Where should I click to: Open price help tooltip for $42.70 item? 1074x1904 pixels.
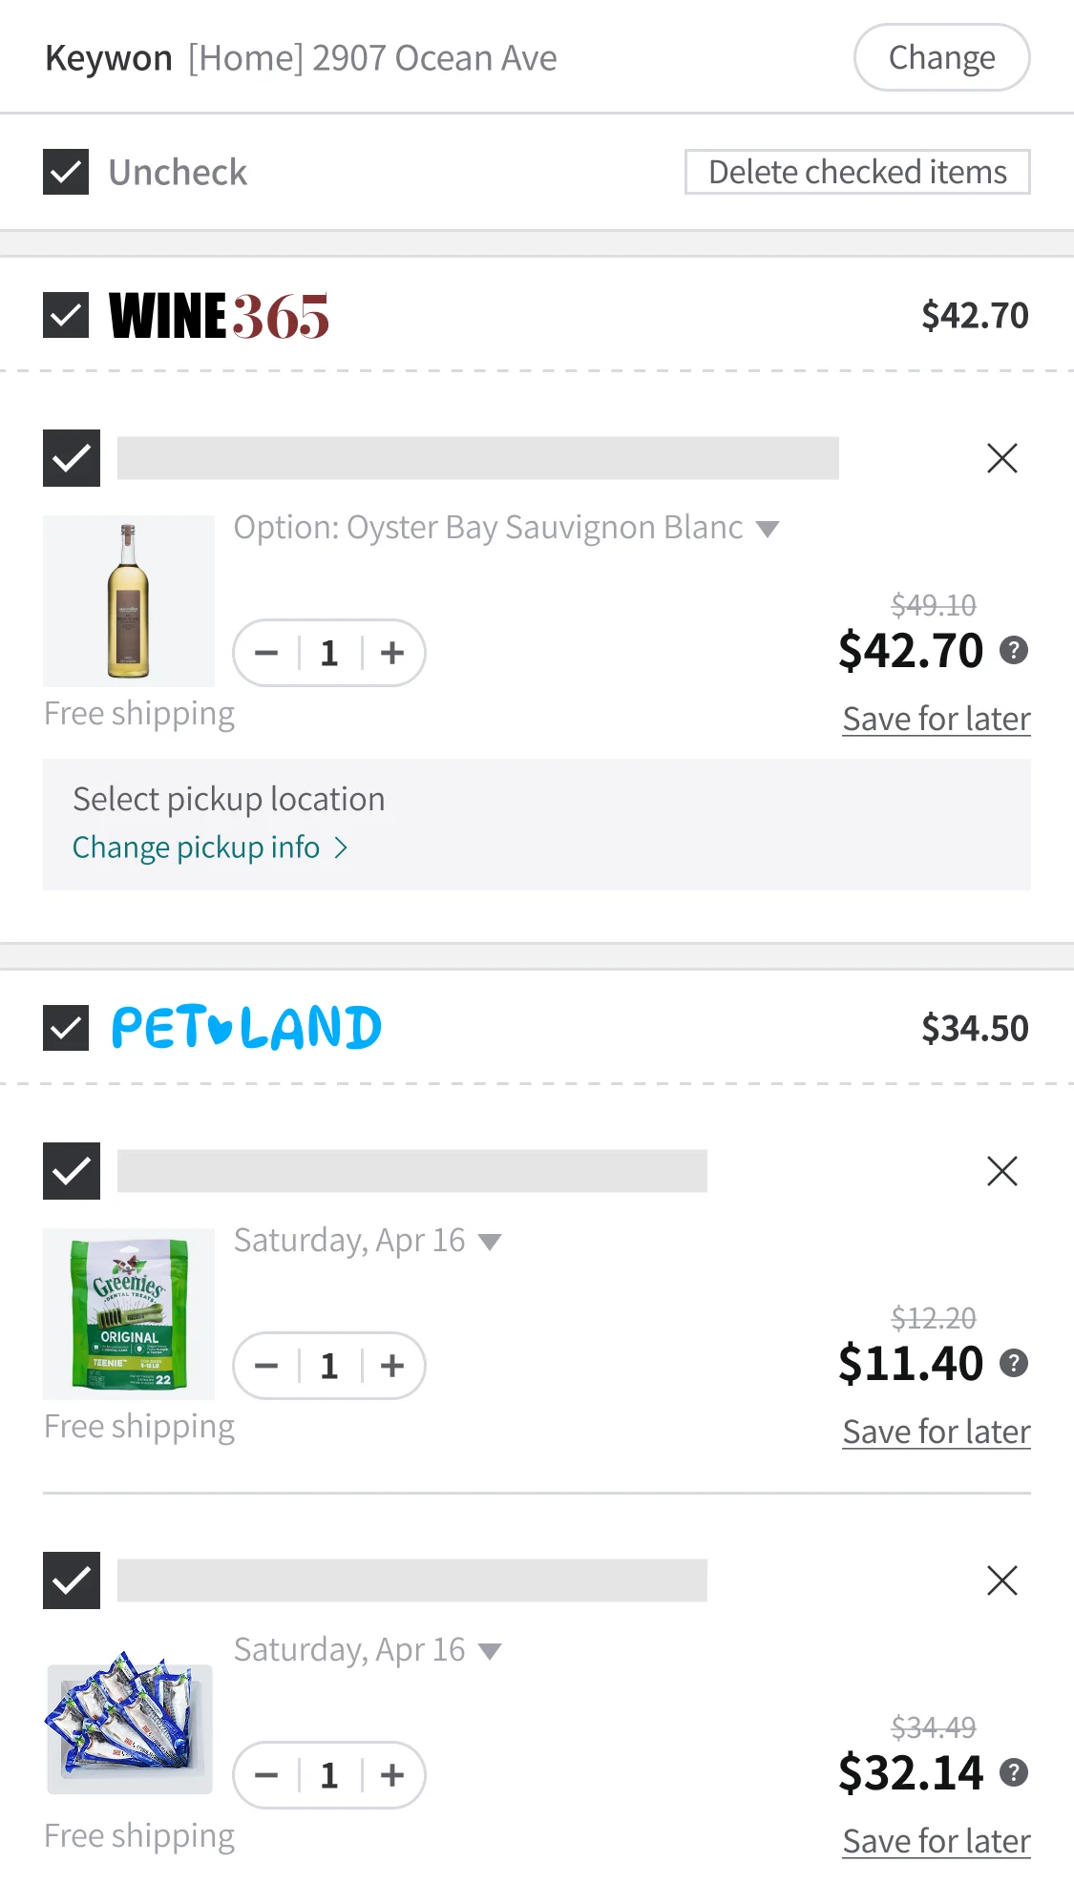[1014, 650]
